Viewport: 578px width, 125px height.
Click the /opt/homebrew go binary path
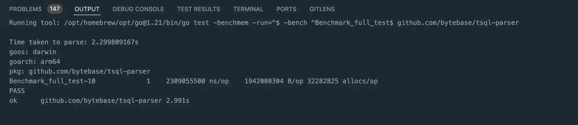pyautogui.click(x=127, y=23)
